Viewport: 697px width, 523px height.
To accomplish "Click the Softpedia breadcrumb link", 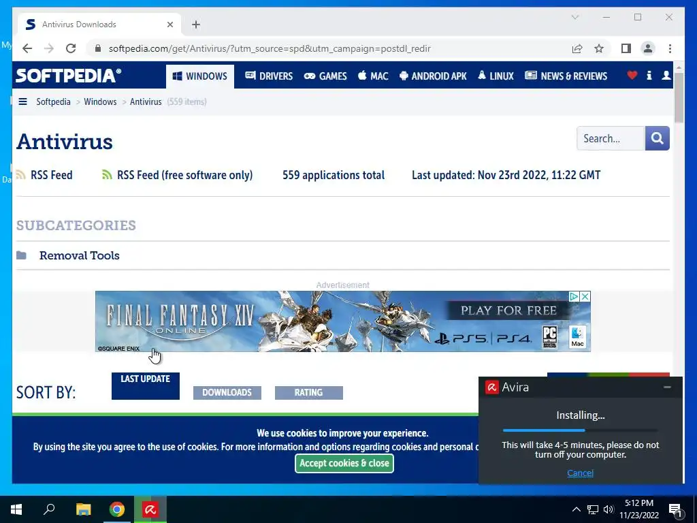I will [53, 102].
